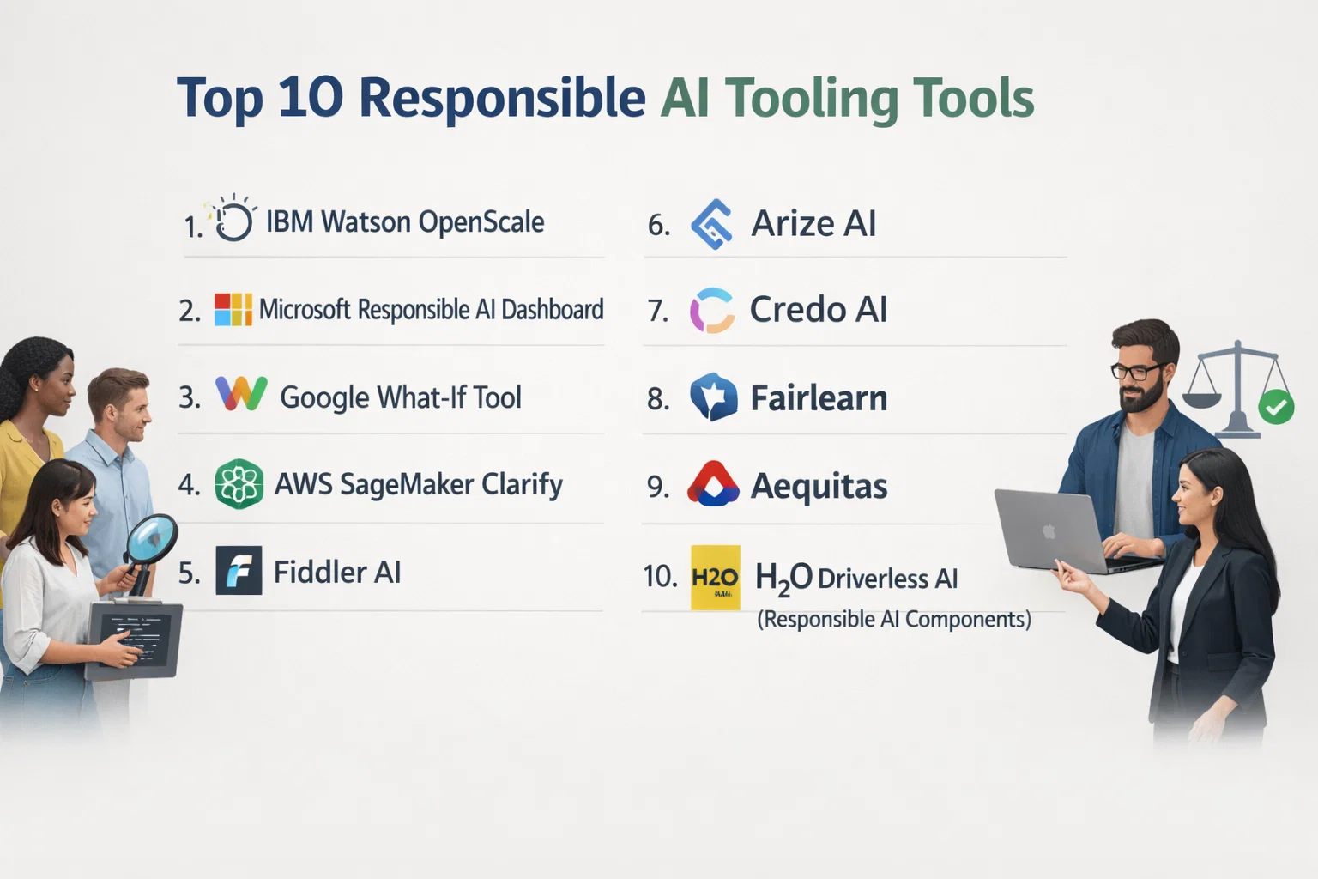This screenshot has width=1318, height=879.
Task: Click the Microsoft four-color squares logo
Action: pyautogui.click(x=233, y=310)
